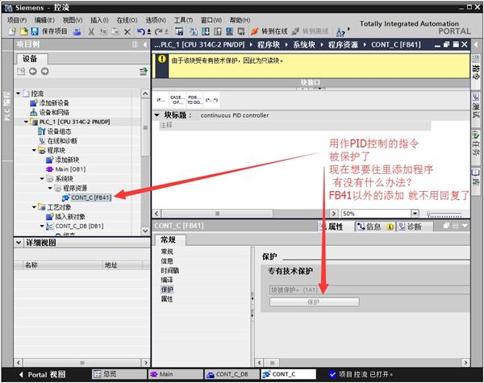
Task: Click the forward arrow in project tree toolbar
Action: (x=44, y=71)
